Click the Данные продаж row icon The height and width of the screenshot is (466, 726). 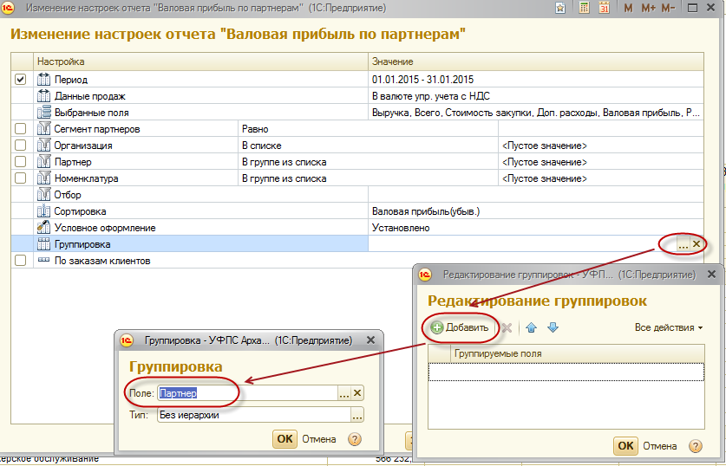pyautogui.click(x=43, y=95)
